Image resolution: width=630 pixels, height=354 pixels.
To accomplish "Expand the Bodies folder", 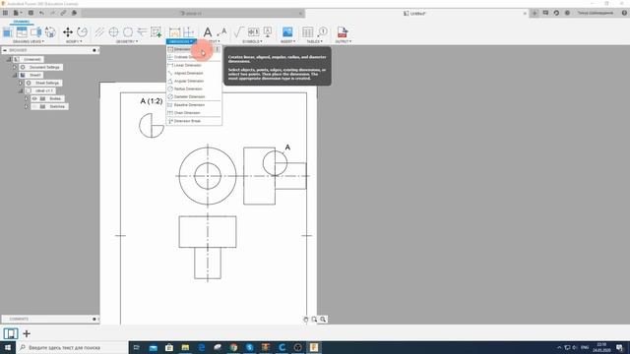I will 27,98.
